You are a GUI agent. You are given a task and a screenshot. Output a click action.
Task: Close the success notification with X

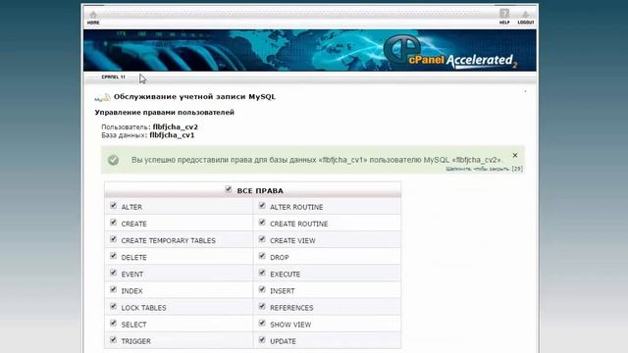(x=515, y=155)
